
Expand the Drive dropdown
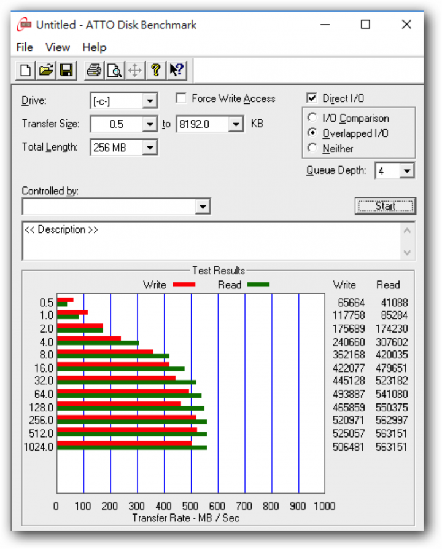[150, 101]
